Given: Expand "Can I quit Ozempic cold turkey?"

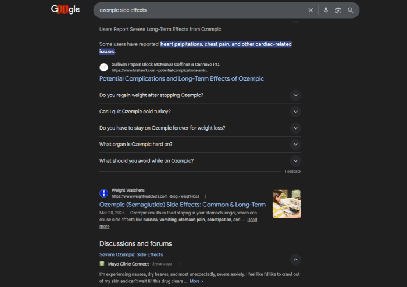Looking at the screenshot, I should tap(295, 112).
